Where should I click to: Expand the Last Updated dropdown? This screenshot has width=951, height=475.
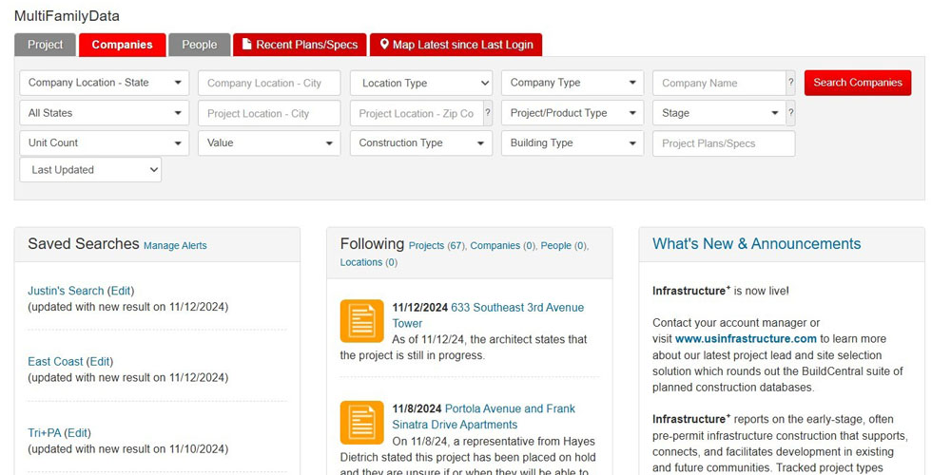tap(90, 170)
